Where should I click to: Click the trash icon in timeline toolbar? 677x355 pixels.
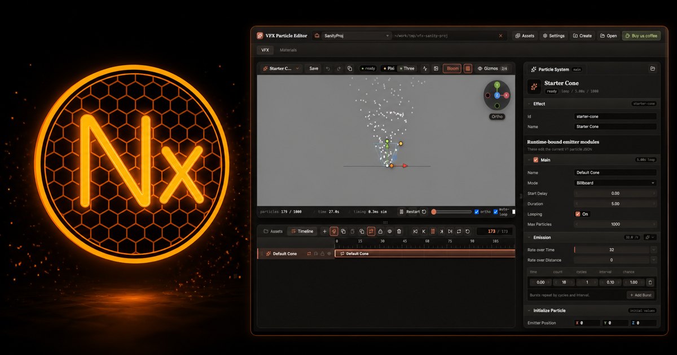point(399,231)
